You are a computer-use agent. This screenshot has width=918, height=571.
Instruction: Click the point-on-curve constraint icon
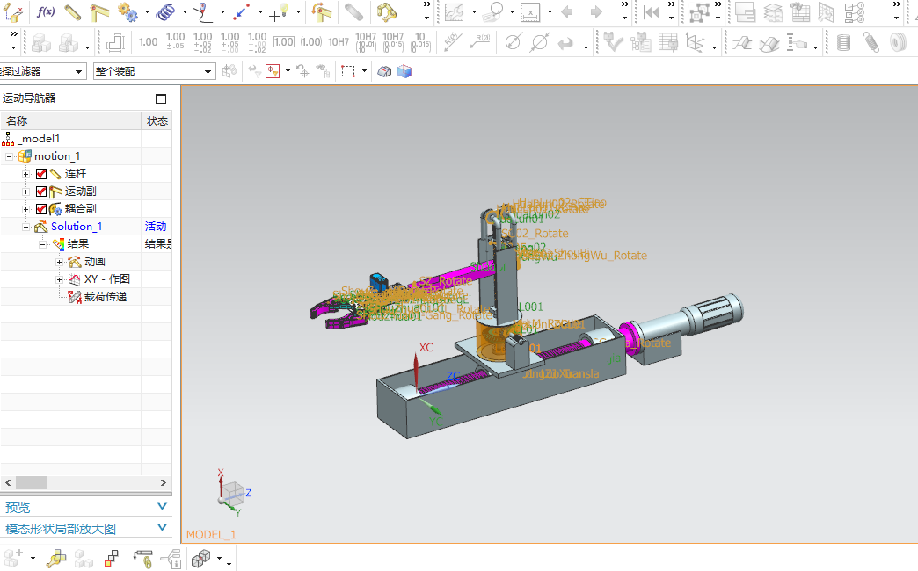pos(203,11)
